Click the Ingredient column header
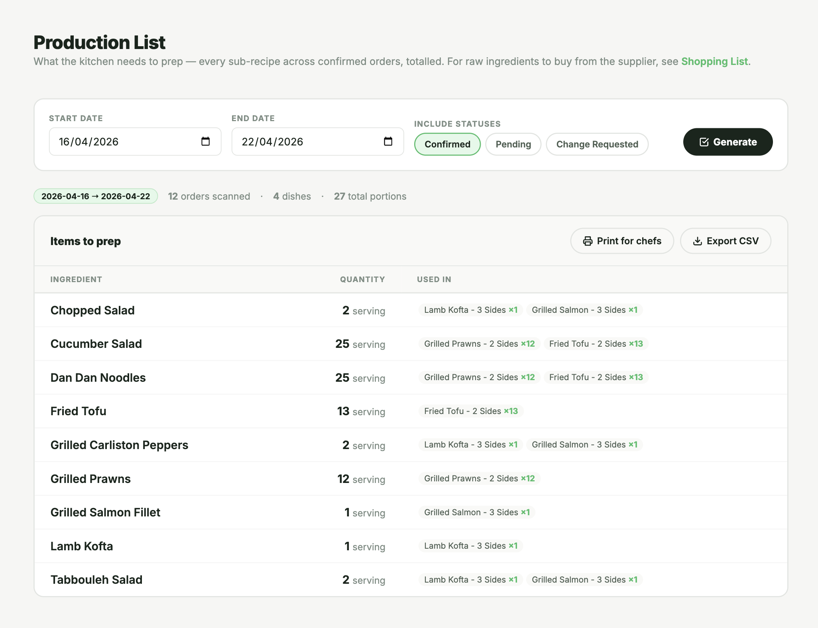The width and height of the screenshot is (818, 628). pos(76,279)
